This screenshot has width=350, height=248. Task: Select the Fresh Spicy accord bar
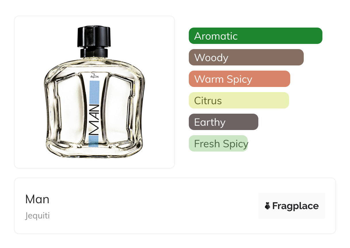point(218,144)
